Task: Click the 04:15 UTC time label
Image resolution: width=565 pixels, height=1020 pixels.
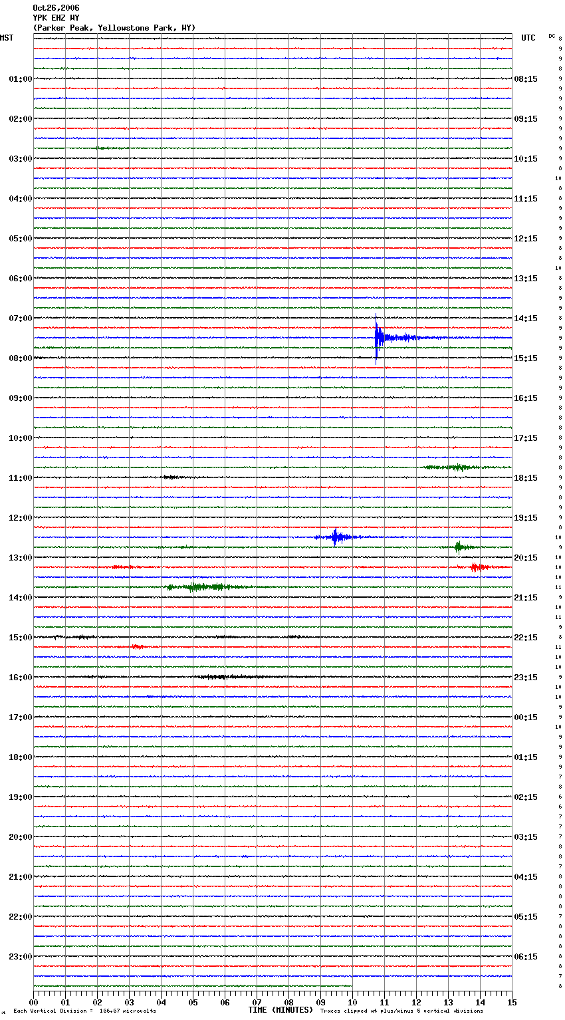Action: [x=526, y=877]
